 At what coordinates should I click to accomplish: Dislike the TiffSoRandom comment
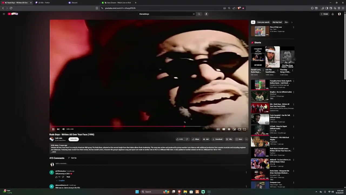tap(63, 177)
